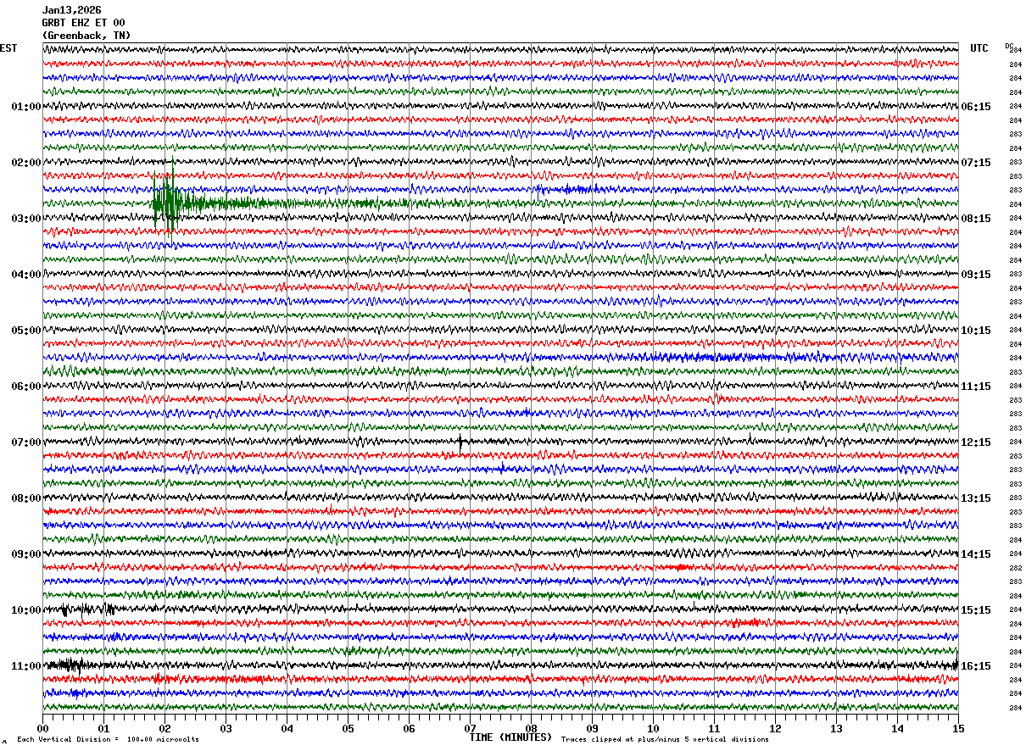Click the 08:15 UTC row label

click(976, 219)
